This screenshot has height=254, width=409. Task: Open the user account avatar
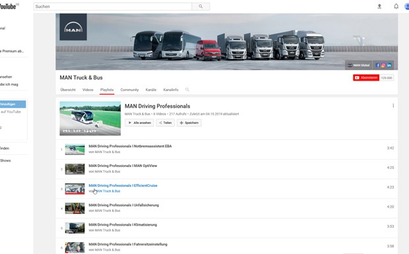pyautogui.click(x=406, y=7)
